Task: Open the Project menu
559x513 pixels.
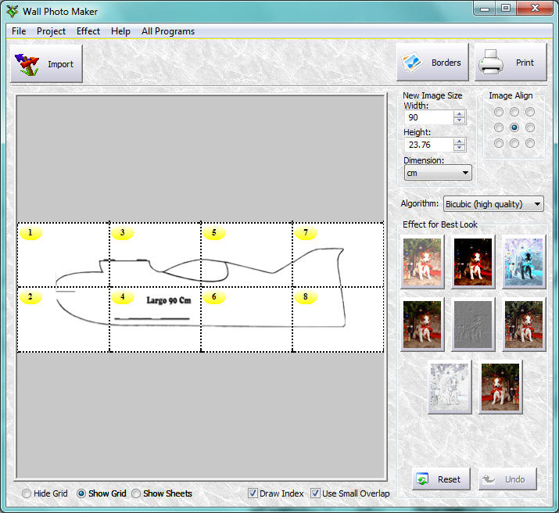Action: point(52,31)
